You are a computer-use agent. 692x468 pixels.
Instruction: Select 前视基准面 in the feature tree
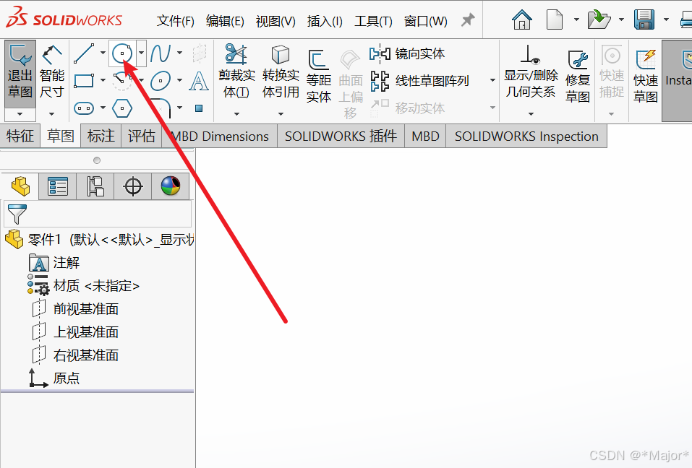[x=85, y=309]
